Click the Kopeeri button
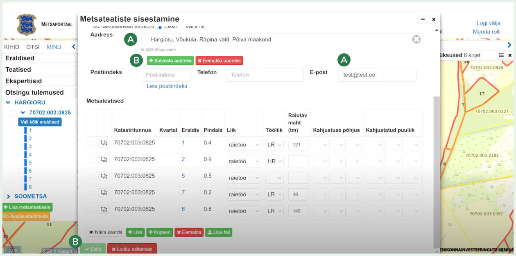 click(160, 232)
